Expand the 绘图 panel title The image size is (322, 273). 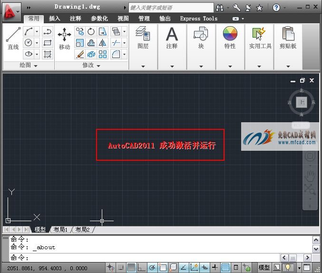[29, 66]
